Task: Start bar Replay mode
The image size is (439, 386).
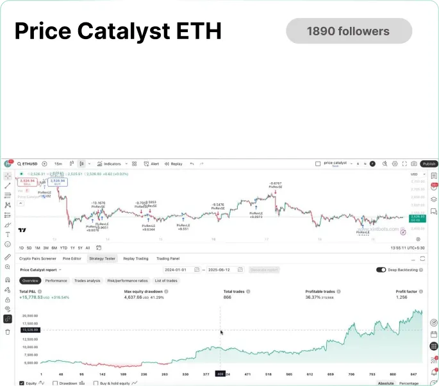Action: [x=173, y=164]
